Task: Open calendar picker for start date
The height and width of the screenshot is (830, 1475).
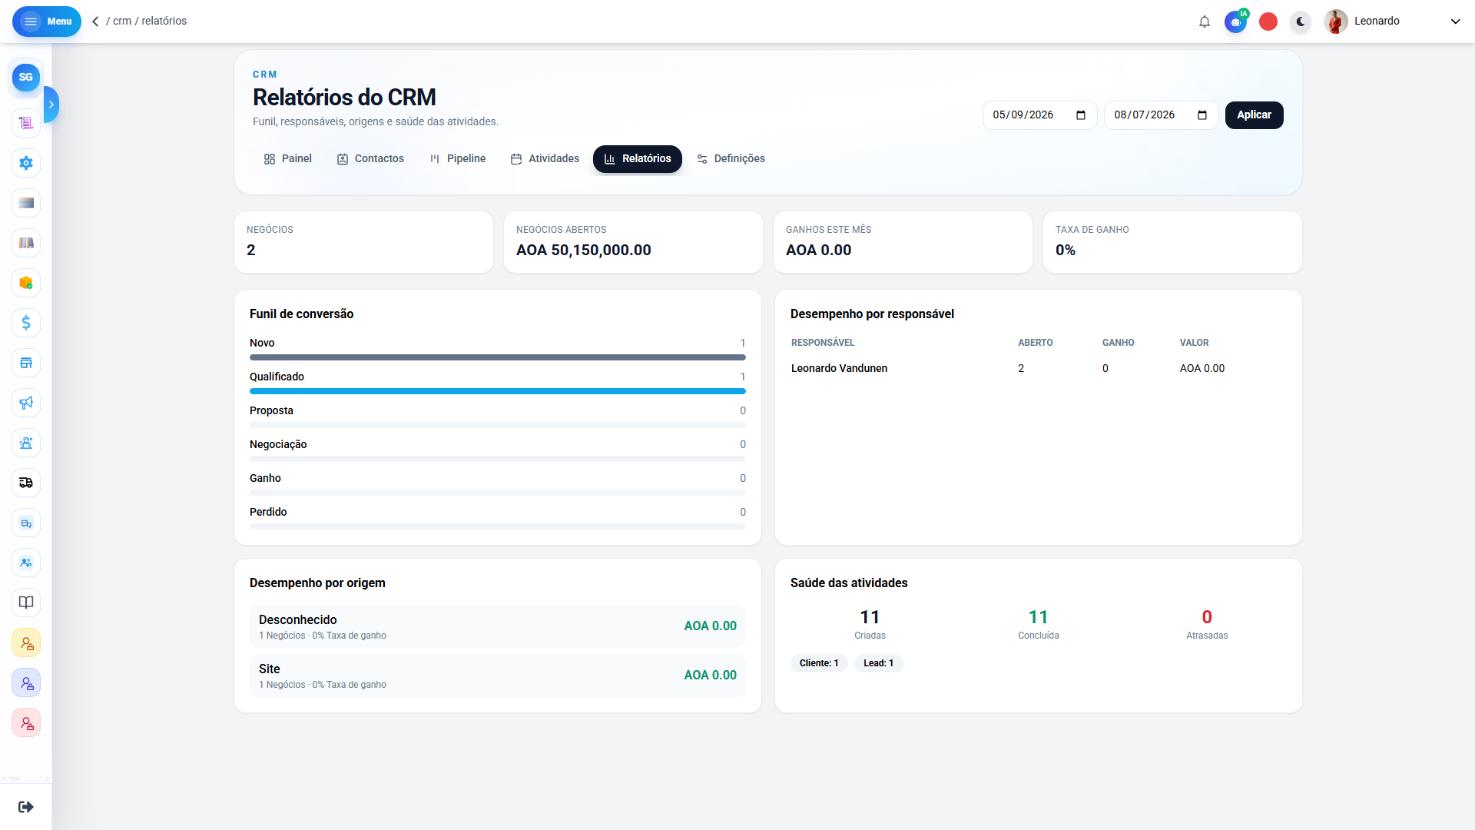Action: click(1081, 115)
